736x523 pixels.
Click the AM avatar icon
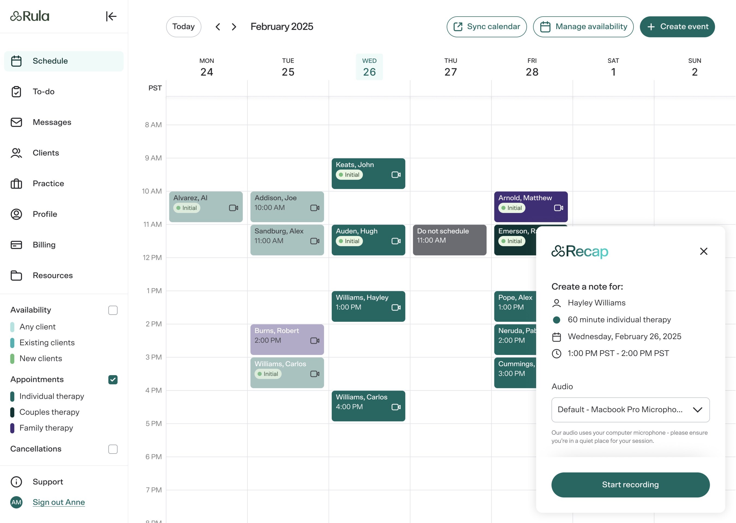pyautogui.click(x=16, y=502)
